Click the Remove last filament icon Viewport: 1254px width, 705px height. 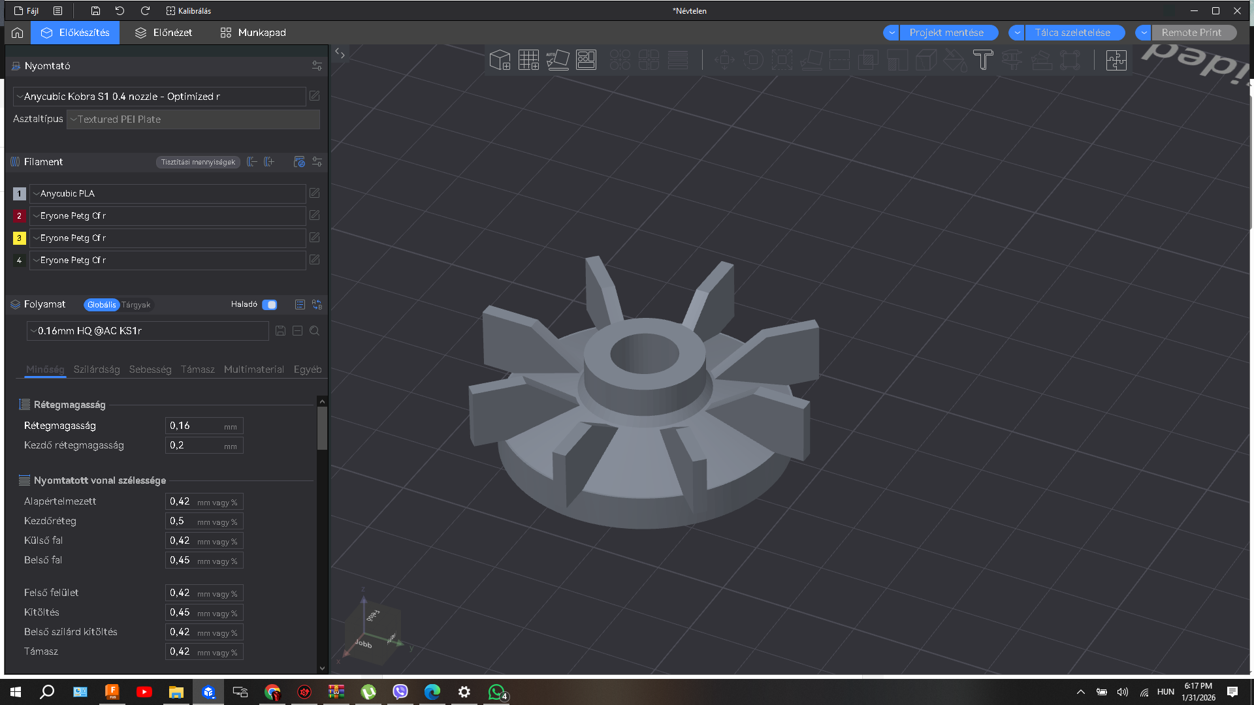point(252,162)
